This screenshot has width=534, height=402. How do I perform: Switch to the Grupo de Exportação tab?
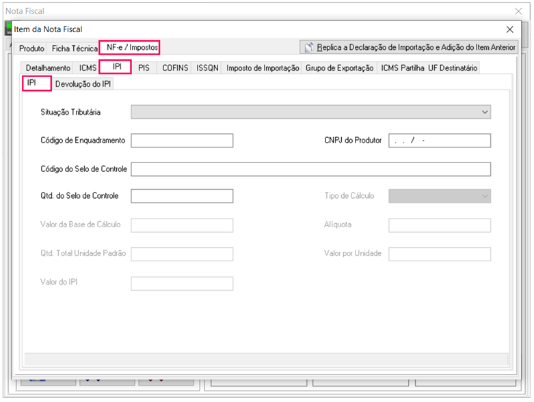point(340,68)
